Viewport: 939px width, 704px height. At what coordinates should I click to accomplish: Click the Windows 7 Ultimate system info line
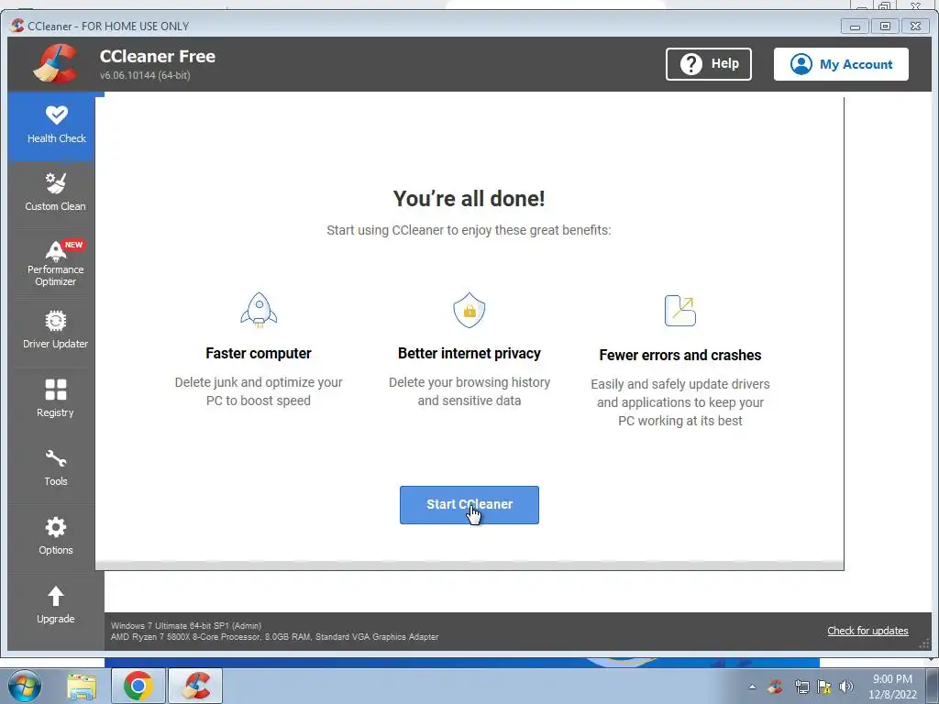coord(186,625)
